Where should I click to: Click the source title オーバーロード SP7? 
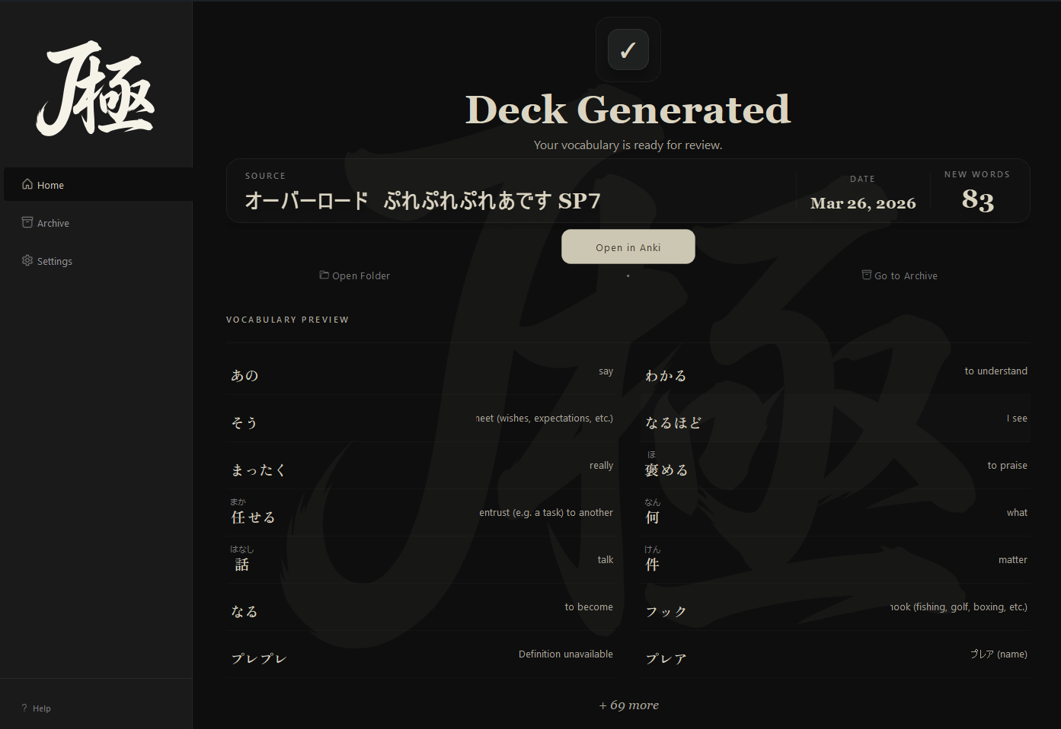[x=423, y=200]
